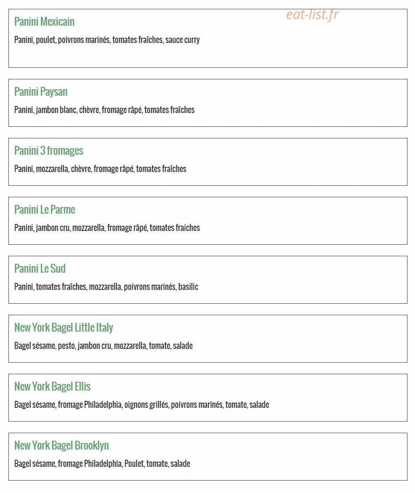Image resolution: width=415 pixels, height=493 pixels.
Task: Select the Panini Paysan title
Action: pos(41,92)
